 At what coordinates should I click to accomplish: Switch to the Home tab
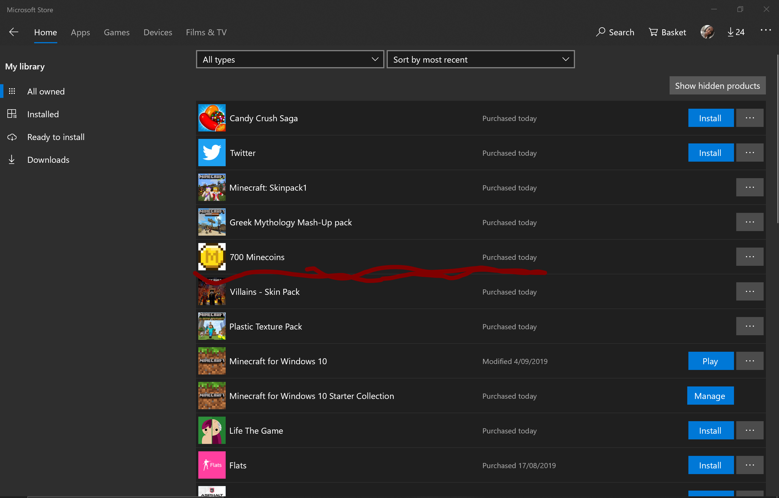click(45, 32)
